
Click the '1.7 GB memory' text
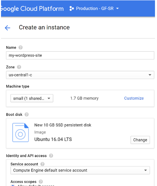click(x=84, y=98)
